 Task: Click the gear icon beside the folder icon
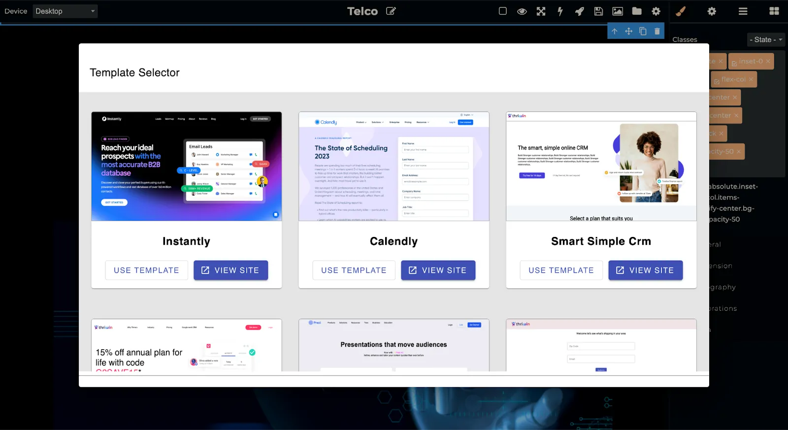(656, 11)
